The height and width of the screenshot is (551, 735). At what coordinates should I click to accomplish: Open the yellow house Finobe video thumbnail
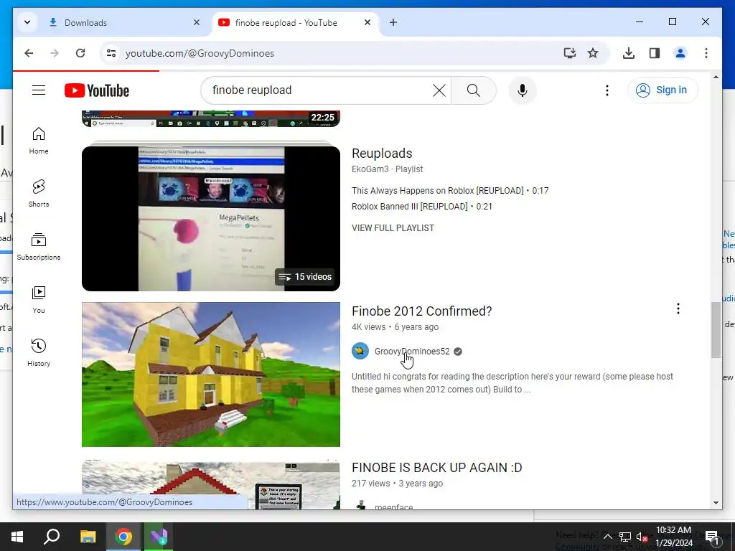[211, 375]
